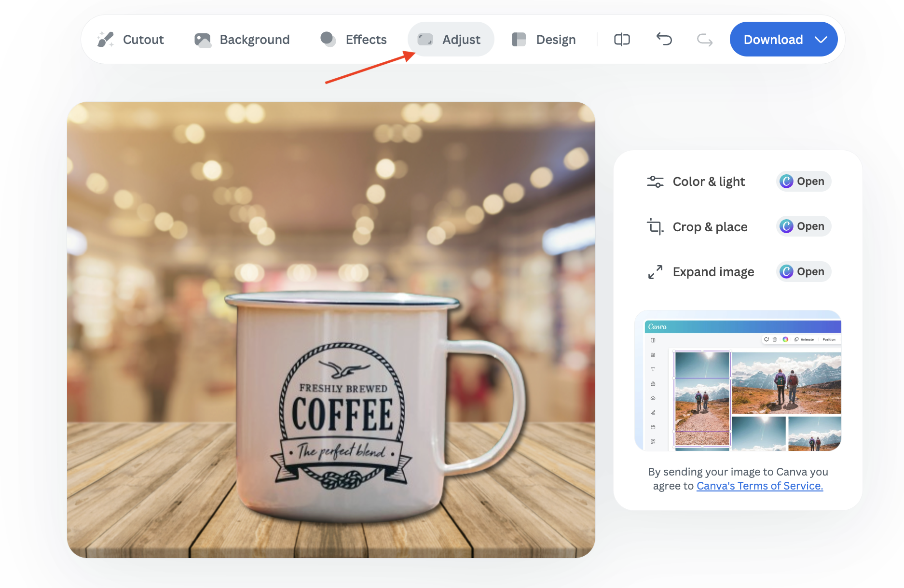This screenshot has width=904, height=588.
Task: Expand the Download options chevron
Action: click(x=821, y=40)
